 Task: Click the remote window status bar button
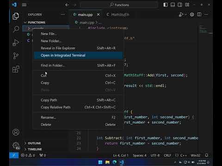coord(14,155)
